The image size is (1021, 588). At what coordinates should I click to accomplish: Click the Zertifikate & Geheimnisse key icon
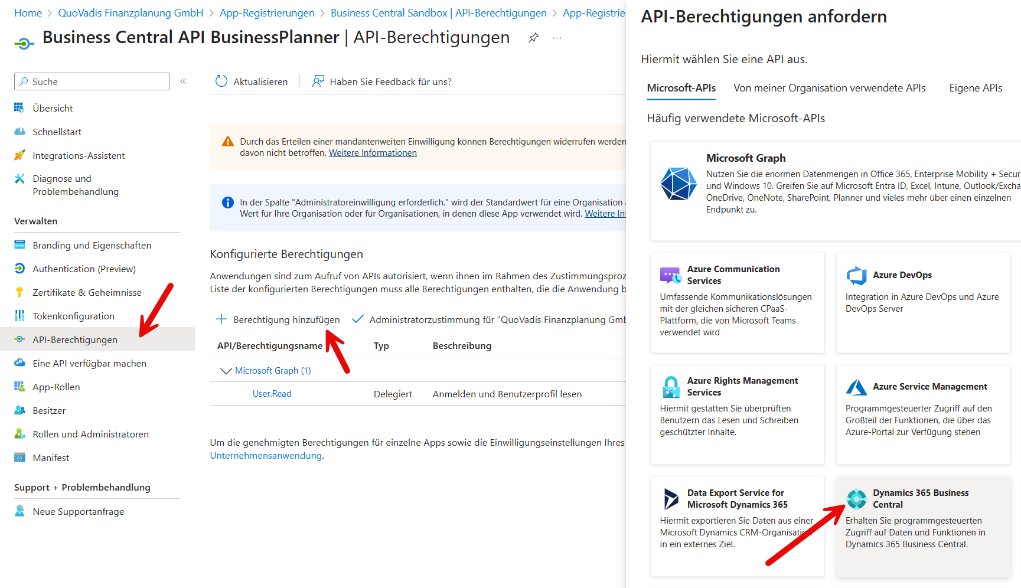pyautogui.click(x=19, y=292)
